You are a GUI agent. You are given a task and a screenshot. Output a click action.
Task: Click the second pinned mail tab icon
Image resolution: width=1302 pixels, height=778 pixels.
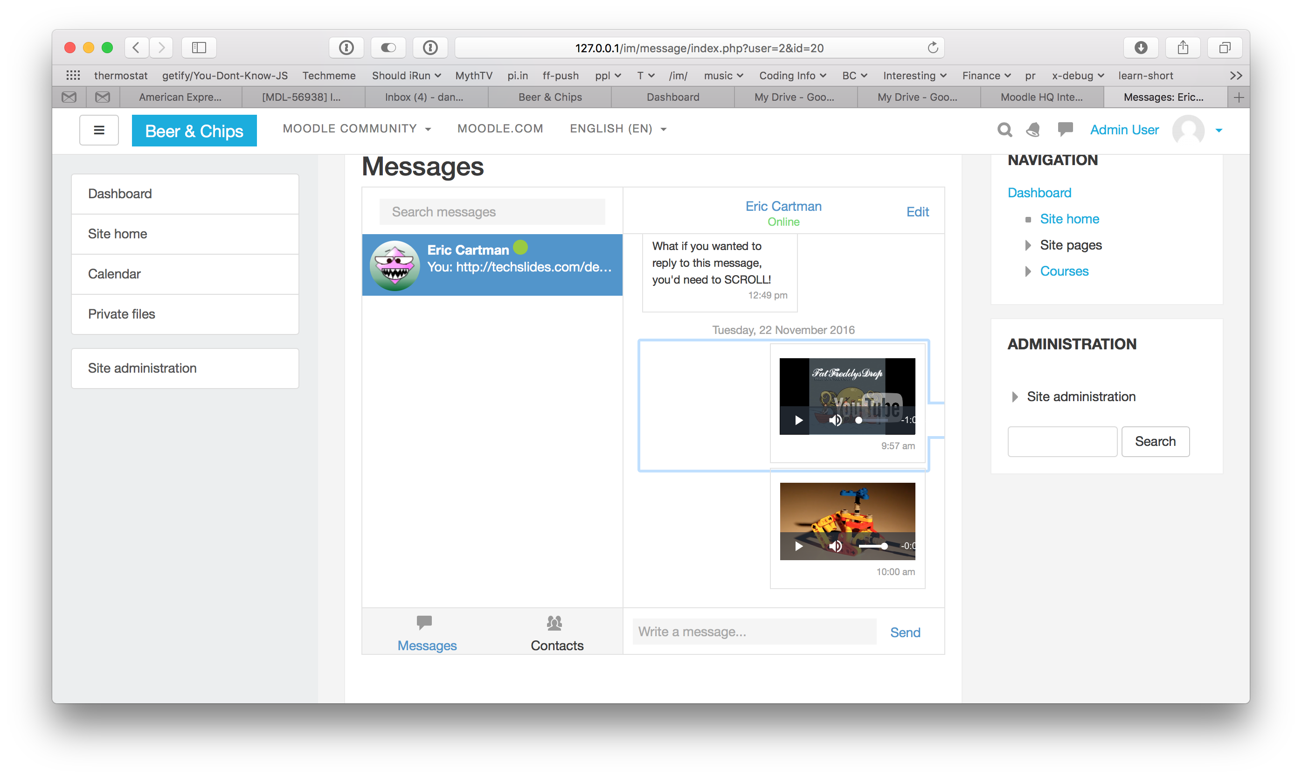pos(103,97)
